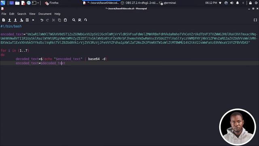The image size is (259, 146).
Task: Click the 06:12 PM clock
Action: click(x=211, y=3)
